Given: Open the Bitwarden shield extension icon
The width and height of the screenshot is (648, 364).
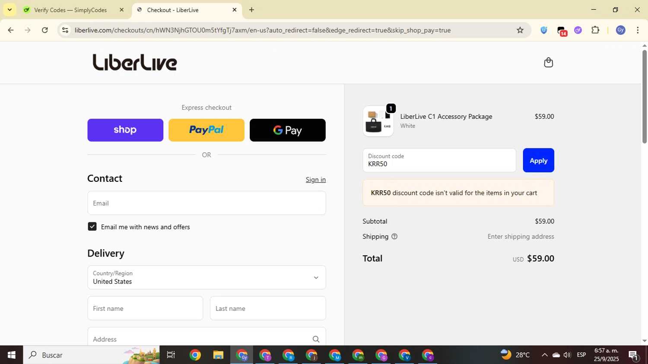Looking at the screenshot, I should tap(544, 30).
